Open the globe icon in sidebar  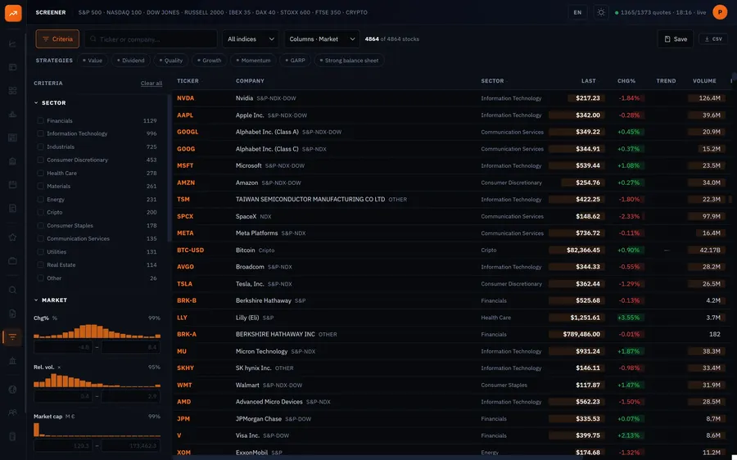click(x=12, y=390)
